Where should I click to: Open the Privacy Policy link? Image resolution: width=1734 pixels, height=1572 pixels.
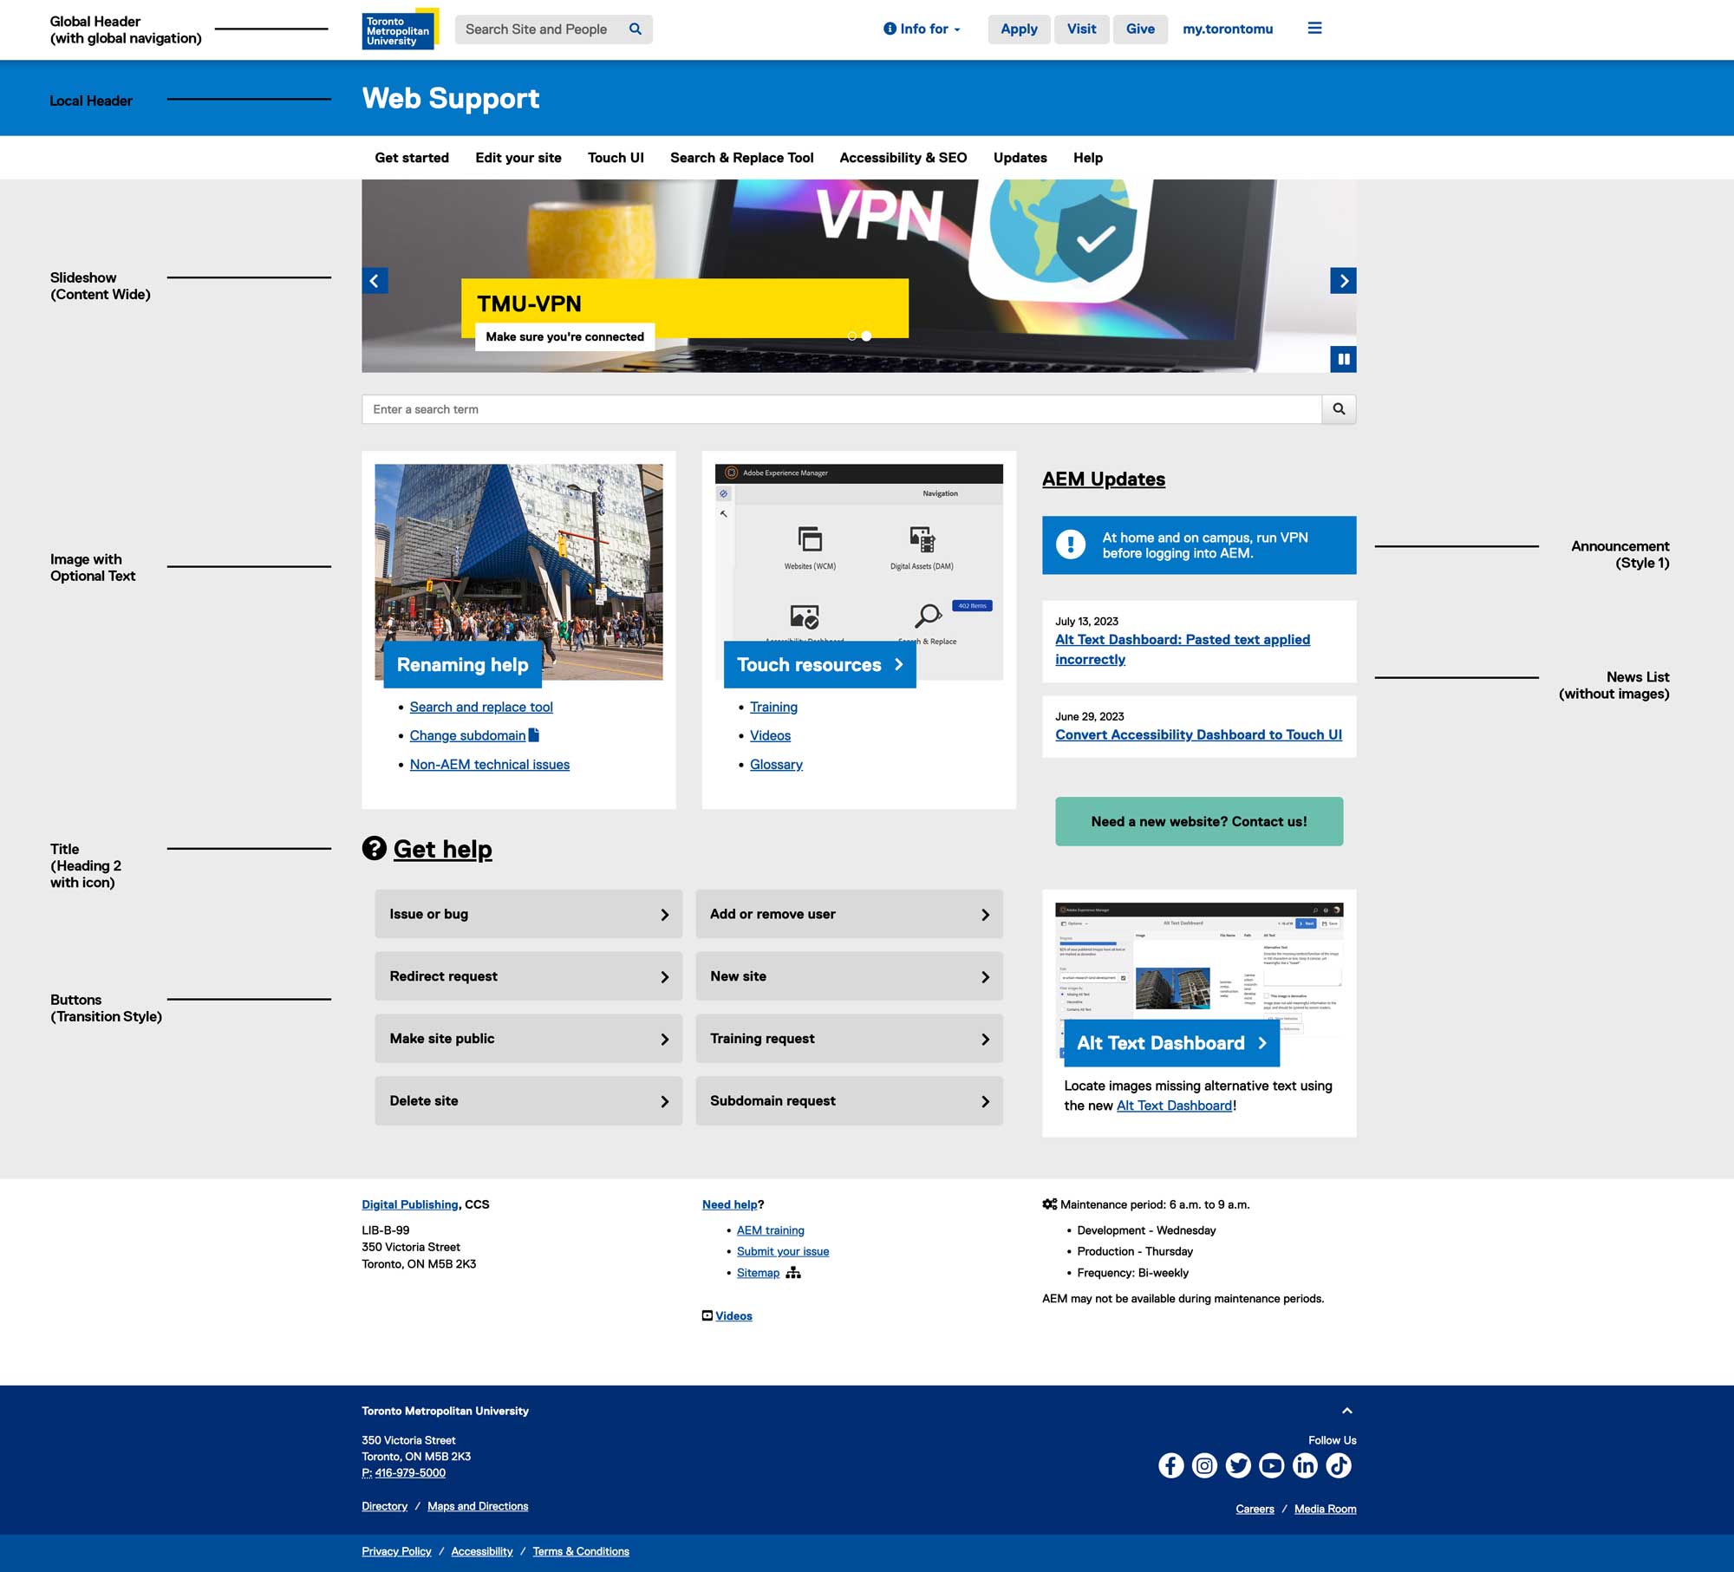pyautogui.click(x=396, y=1551)
